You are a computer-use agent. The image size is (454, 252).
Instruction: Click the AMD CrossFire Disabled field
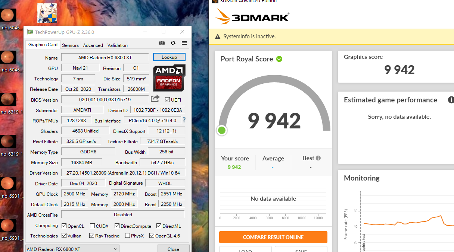123,214
